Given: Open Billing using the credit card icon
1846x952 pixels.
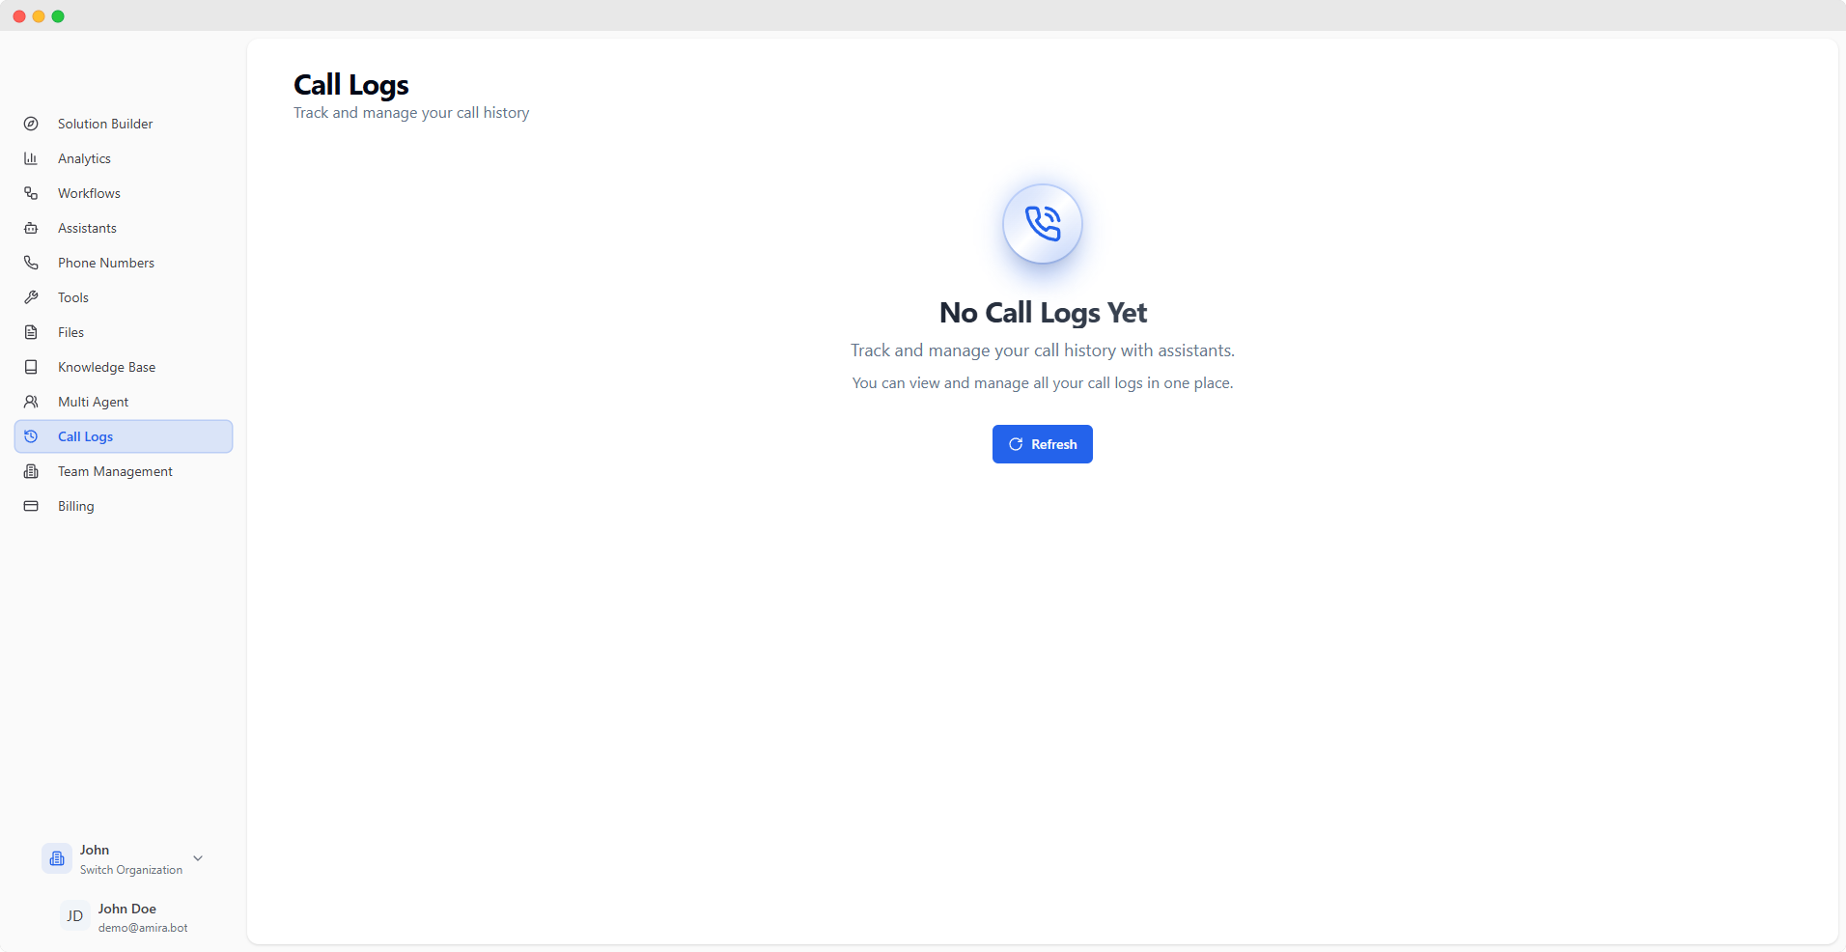Looking at the screenshot, I should [x=32, y=505].
